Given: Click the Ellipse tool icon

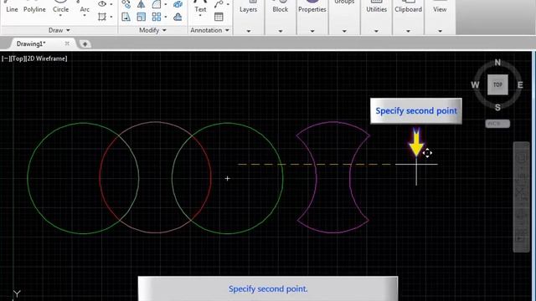Looking at the screenshot, I should point(102,3).
